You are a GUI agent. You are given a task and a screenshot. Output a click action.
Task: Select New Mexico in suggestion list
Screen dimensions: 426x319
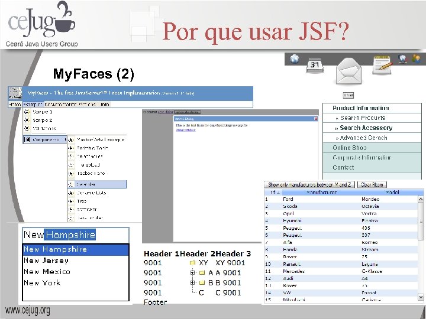coord(76,272)
